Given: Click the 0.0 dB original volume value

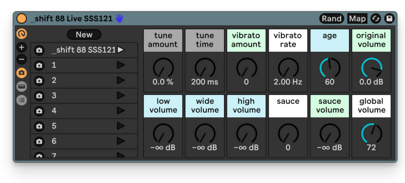Looking at the screenshot, I should click(x=371, y=82).
